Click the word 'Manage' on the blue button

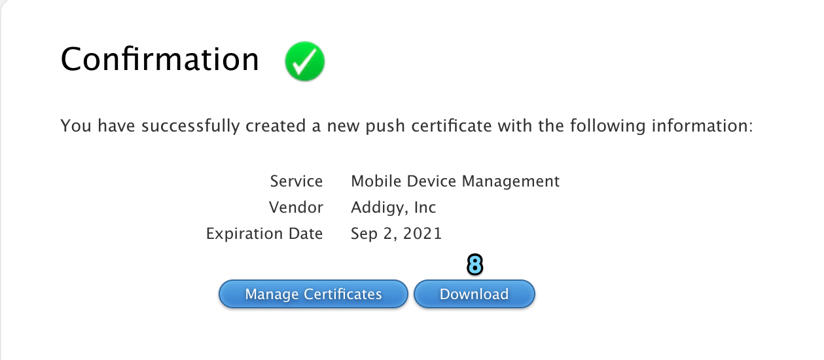[x=272, y=295]
